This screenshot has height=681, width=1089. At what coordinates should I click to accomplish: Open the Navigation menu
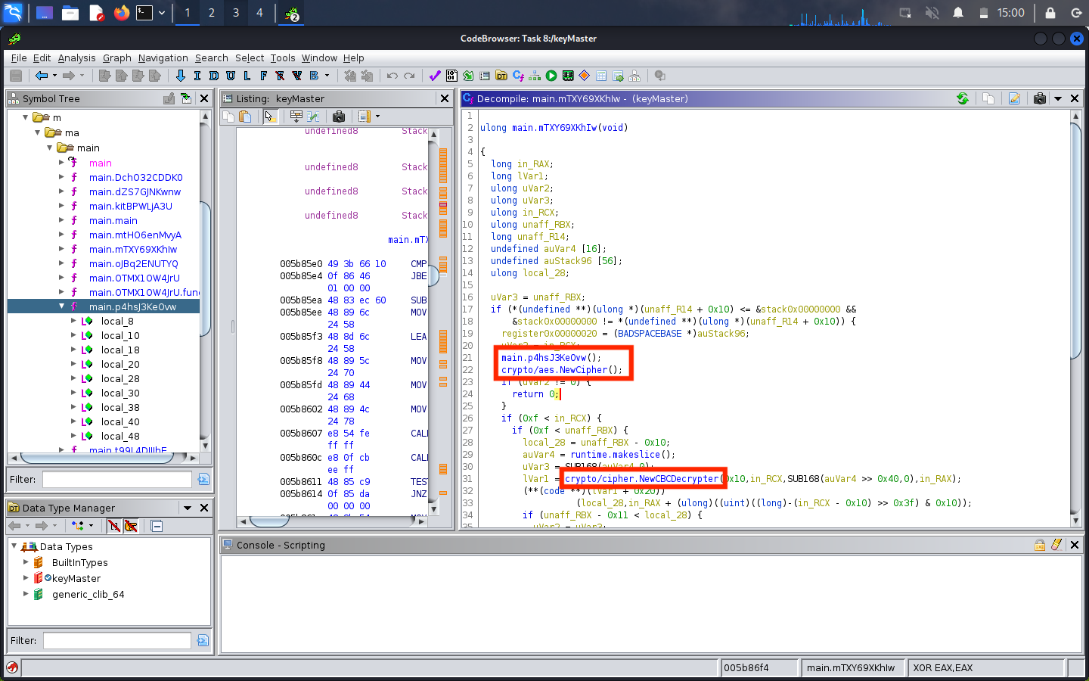pyautogui.click(x=163, y=58)
